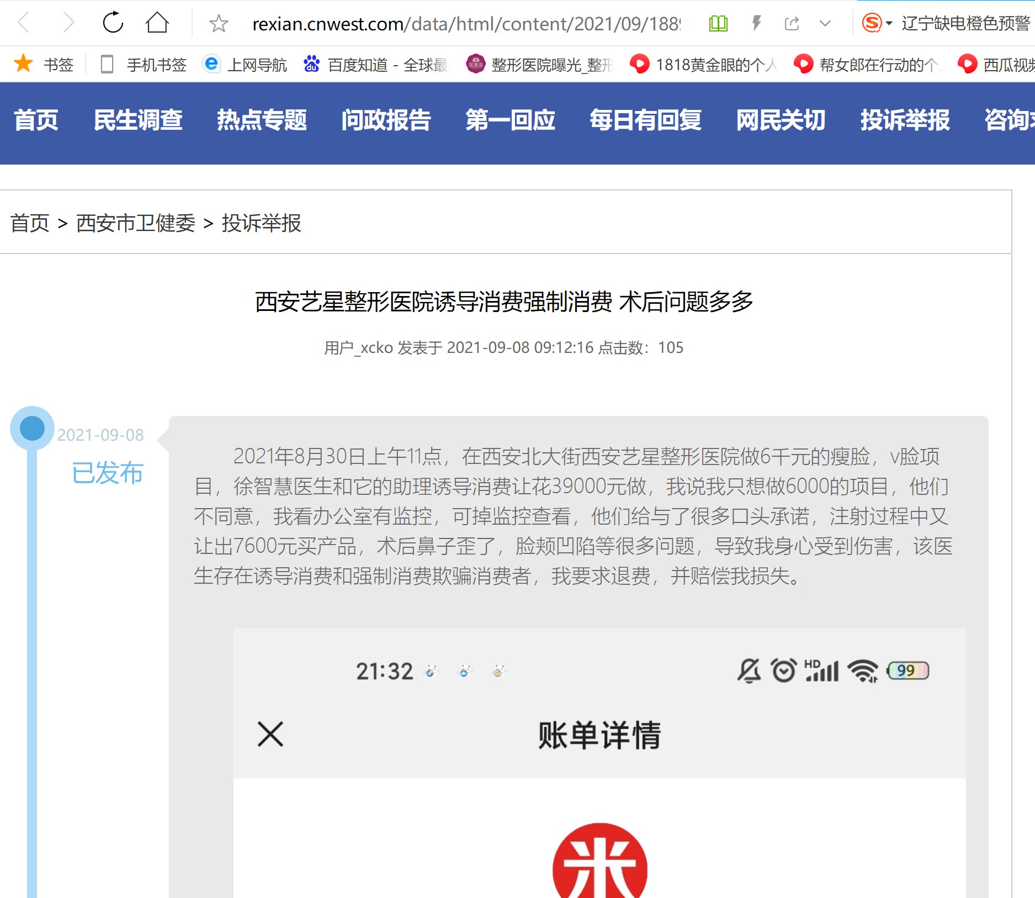Go to browser home page icon
This screenshot has width=1035, height=898.
pos(157,23)
